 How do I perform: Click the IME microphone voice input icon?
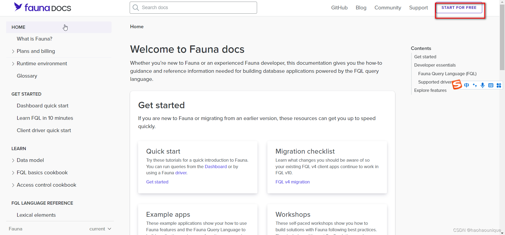[x=483, y=85]
